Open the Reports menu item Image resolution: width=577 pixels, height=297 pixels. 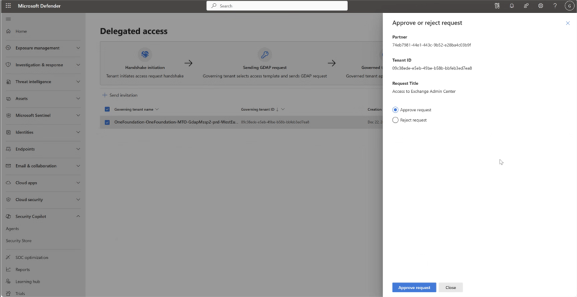click(x=22, y=269)
